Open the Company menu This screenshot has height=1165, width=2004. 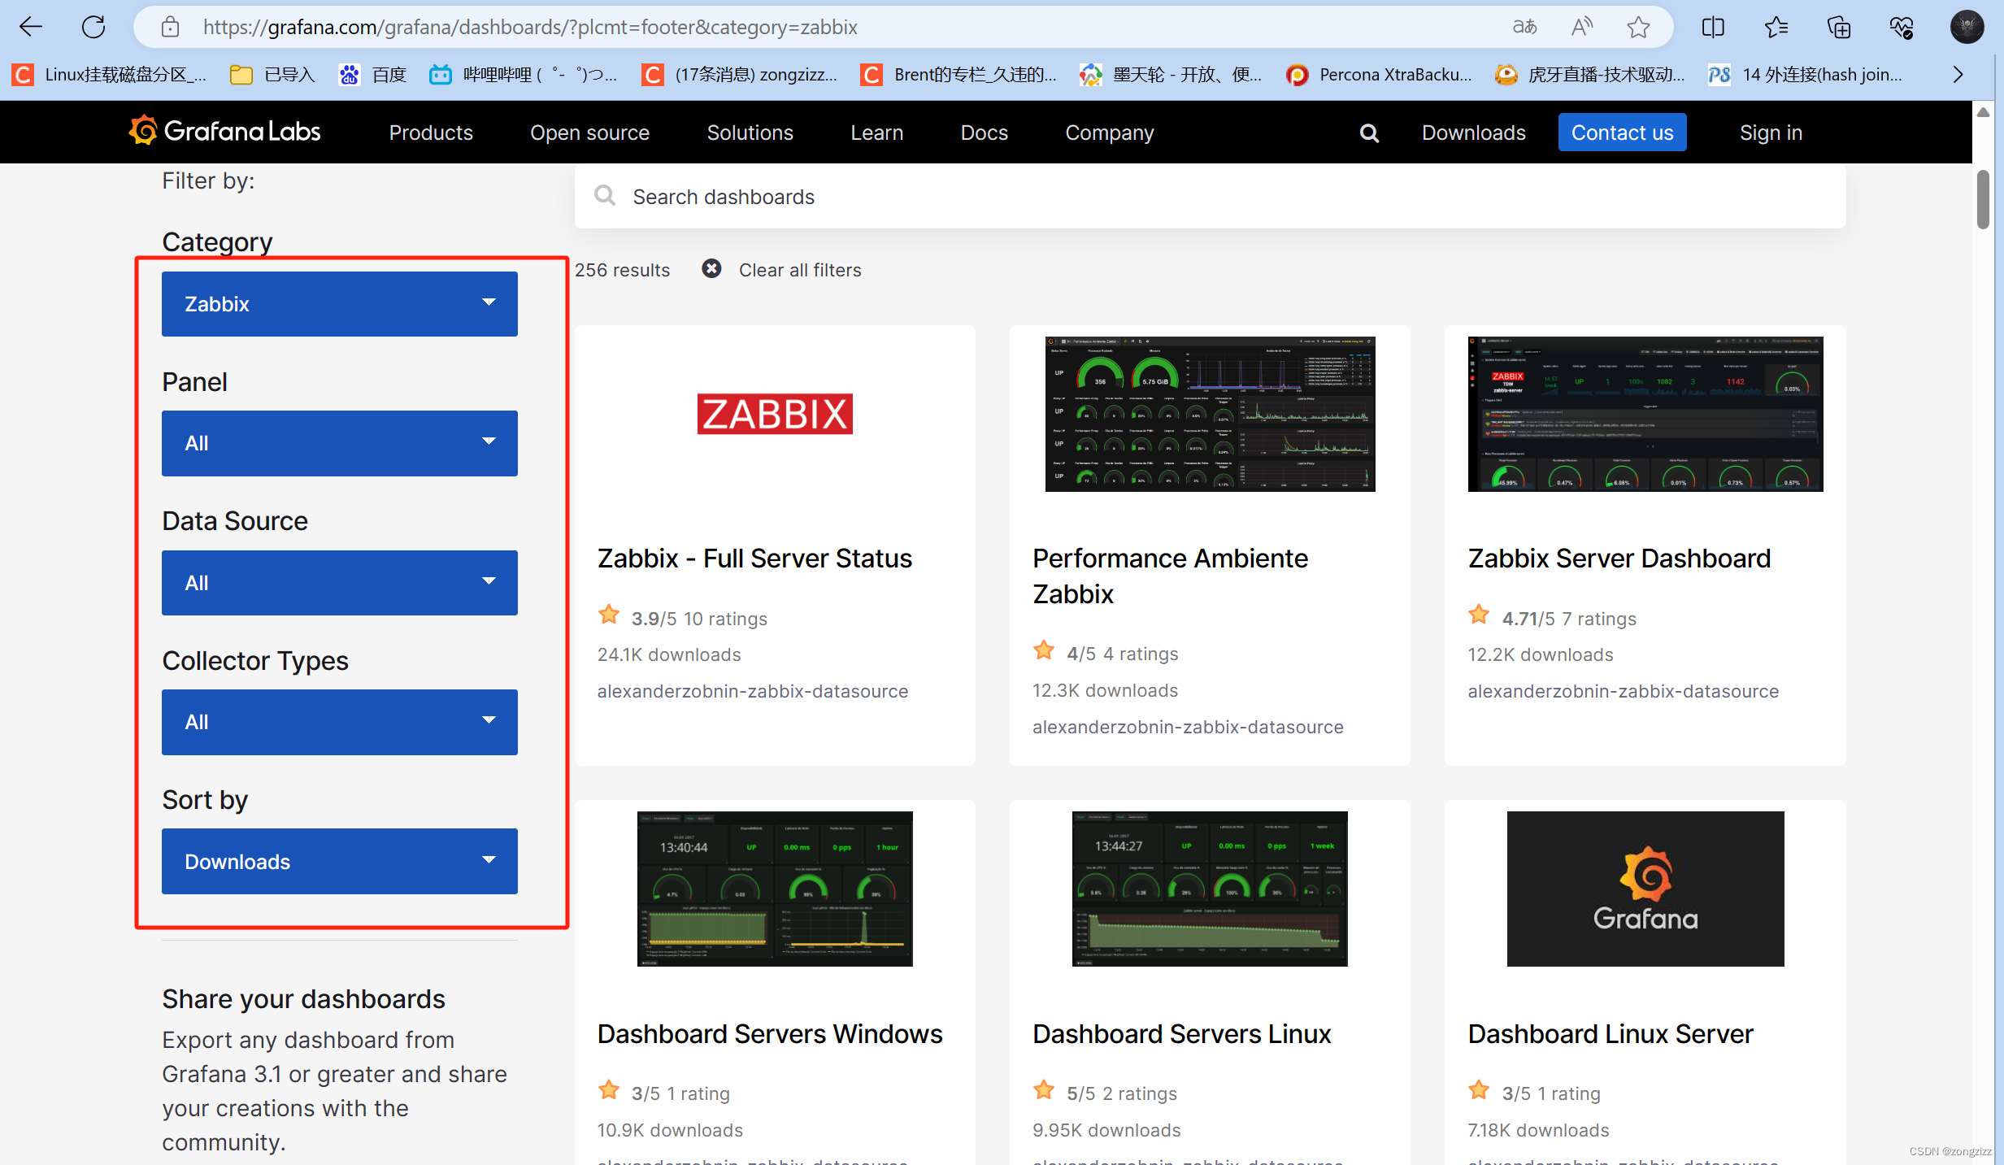coord(1109,133)
